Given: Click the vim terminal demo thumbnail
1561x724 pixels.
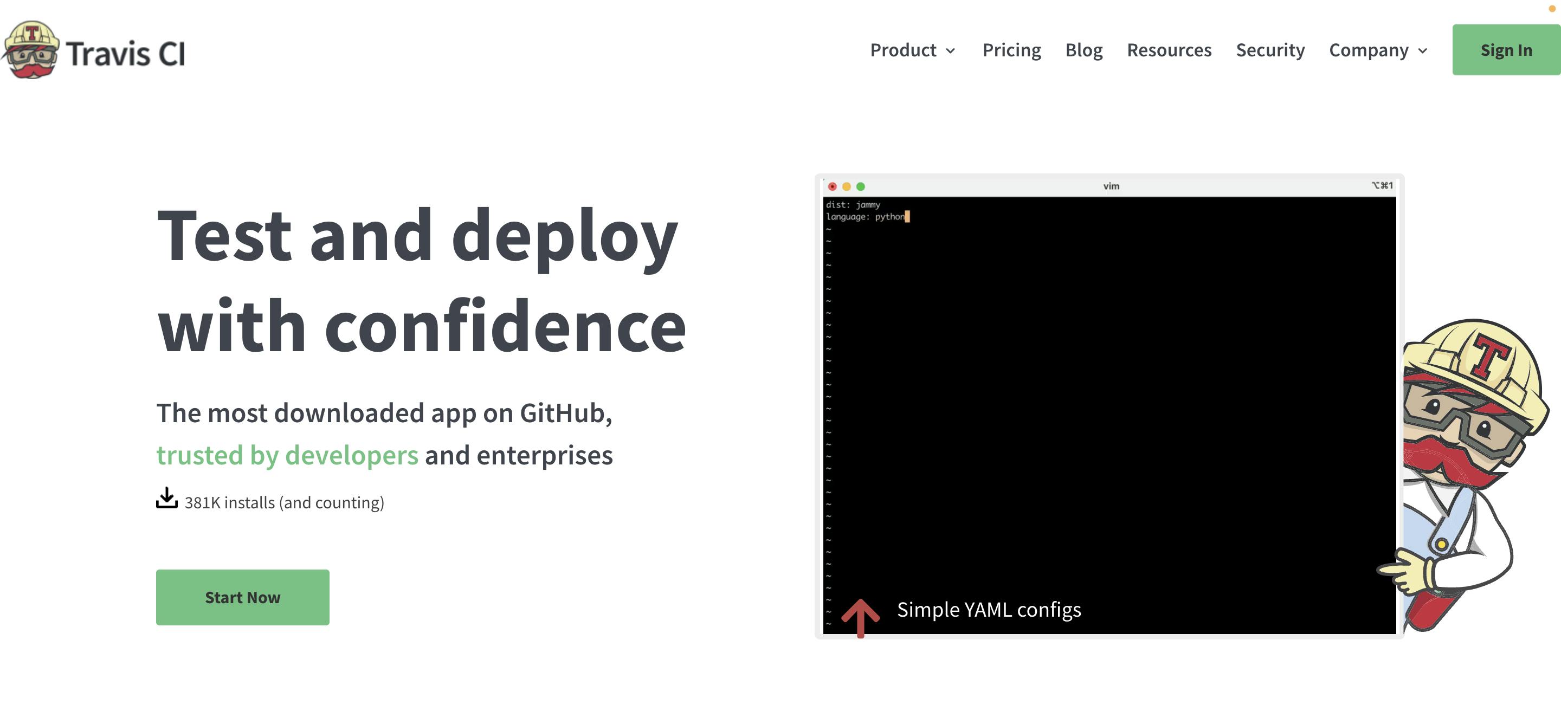Looking at the screenshot, I should [x=1109, y=406].
